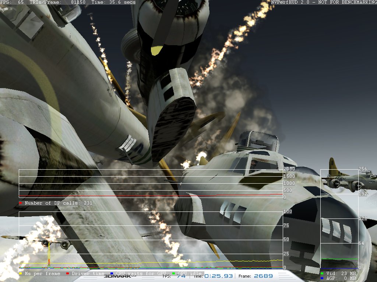Click the green Vid memory legend square
The width and height of the screenshot is (377, 282).
pos(322,273)
